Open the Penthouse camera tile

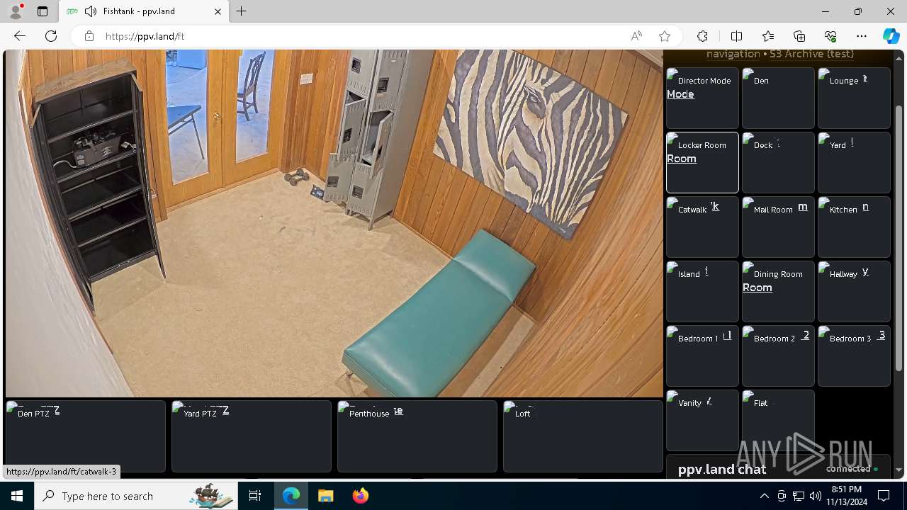click(x=417, y=436)
